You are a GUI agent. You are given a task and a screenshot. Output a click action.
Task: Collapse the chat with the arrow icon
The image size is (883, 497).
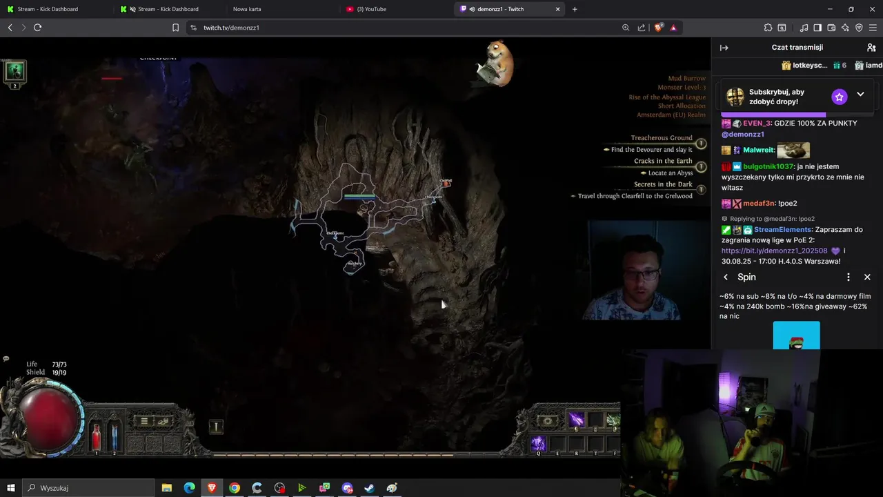[724, 48]
